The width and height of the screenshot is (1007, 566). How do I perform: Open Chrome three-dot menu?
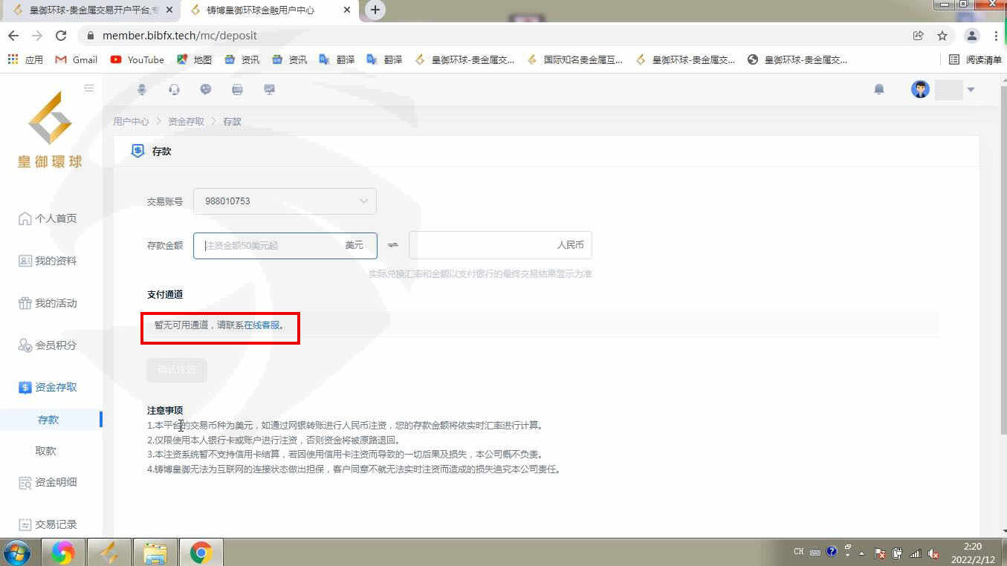996,36
